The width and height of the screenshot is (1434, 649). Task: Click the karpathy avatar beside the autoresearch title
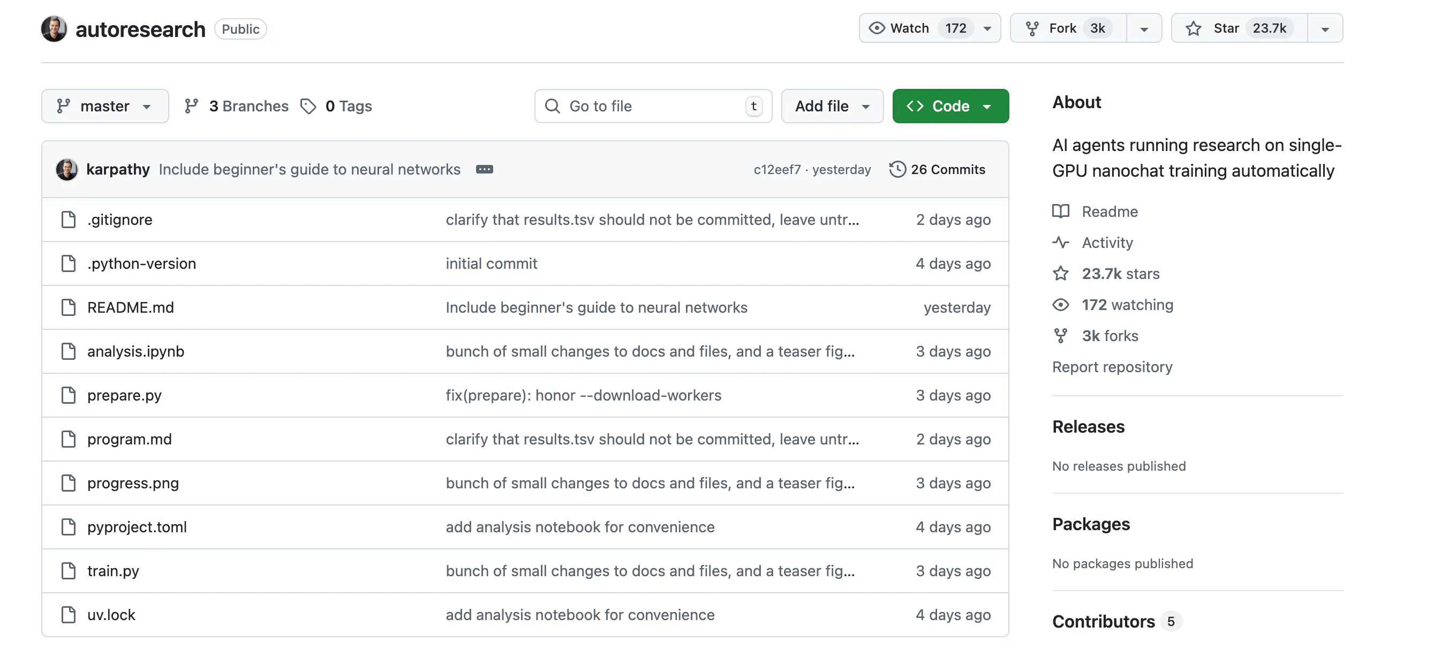[54, 28]
